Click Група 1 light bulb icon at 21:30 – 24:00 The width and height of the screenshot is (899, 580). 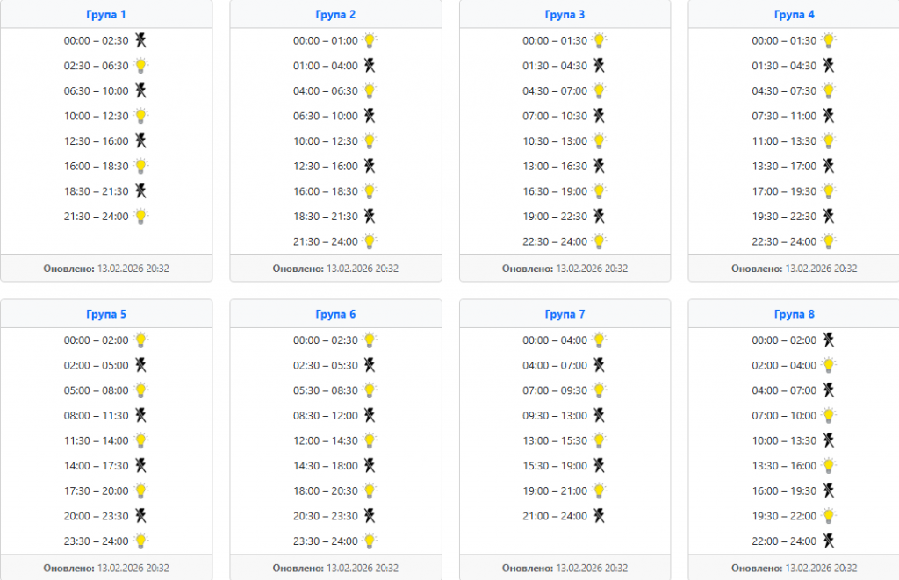click(x=140, y=217)
